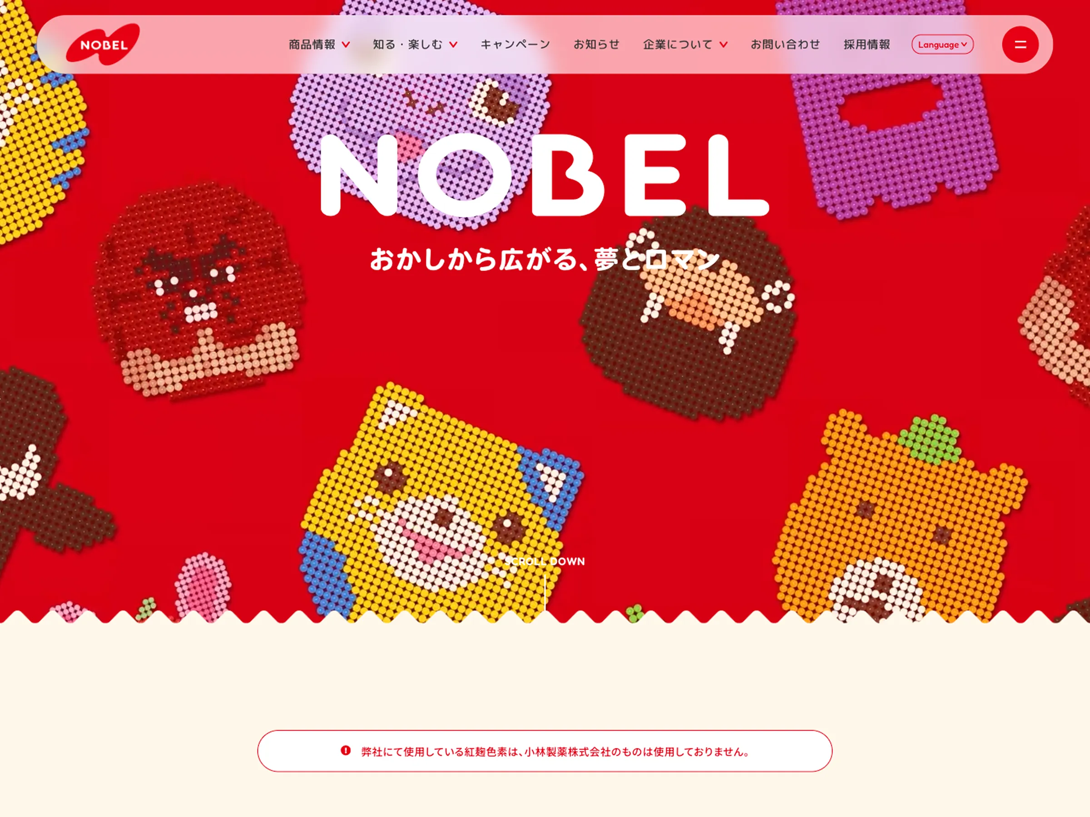Screen dimensions: 1090x817
Task: Open the 採用情報 recruitment link
Action: pyautogui.click(x=867, y=44)
